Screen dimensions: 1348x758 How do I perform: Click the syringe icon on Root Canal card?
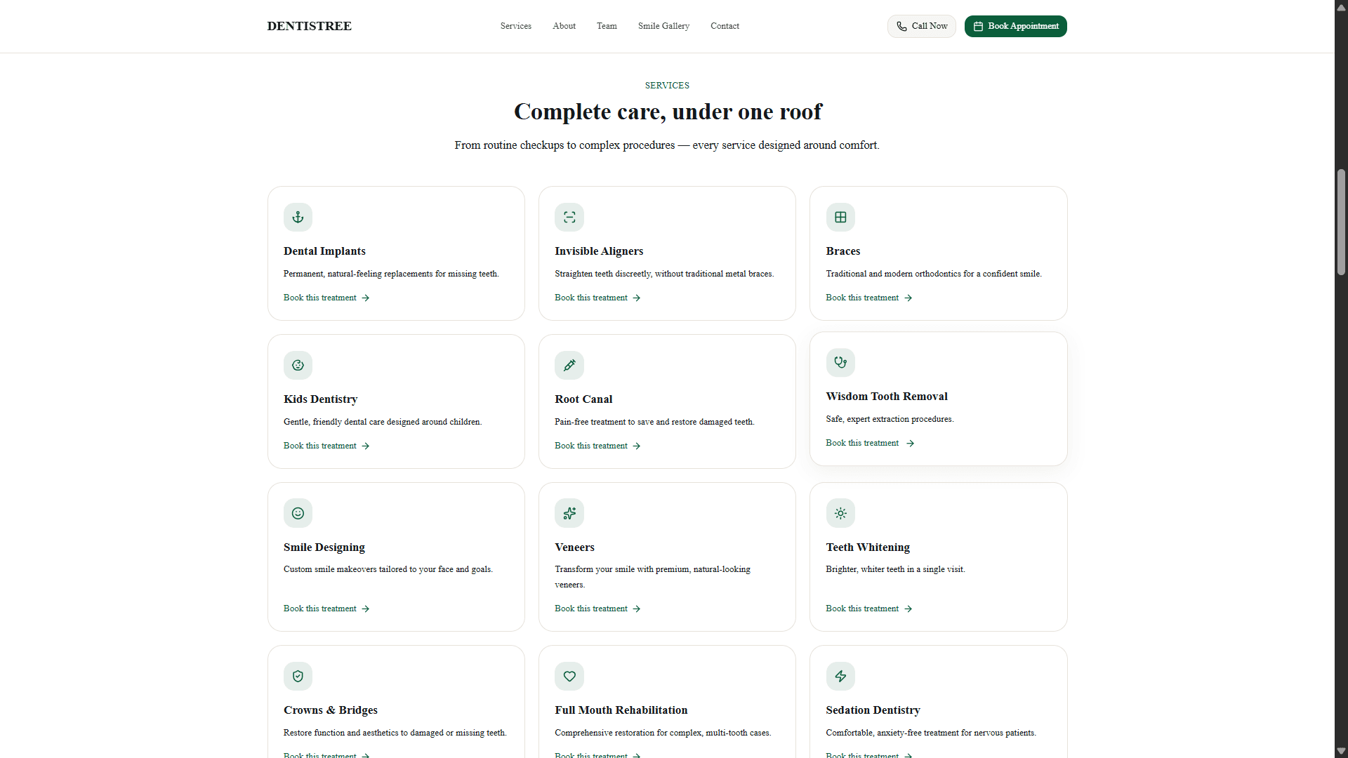(x=569, y=365)
